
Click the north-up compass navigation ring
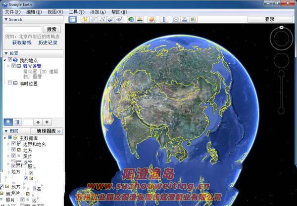tap(281, 38)
